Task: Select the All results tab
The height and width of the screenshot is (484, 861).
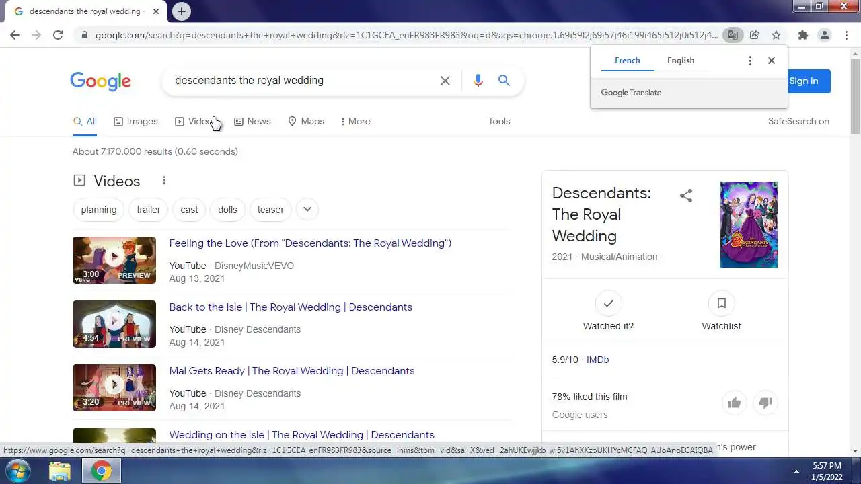Action: pyautogui.click(x=85, y=122)
